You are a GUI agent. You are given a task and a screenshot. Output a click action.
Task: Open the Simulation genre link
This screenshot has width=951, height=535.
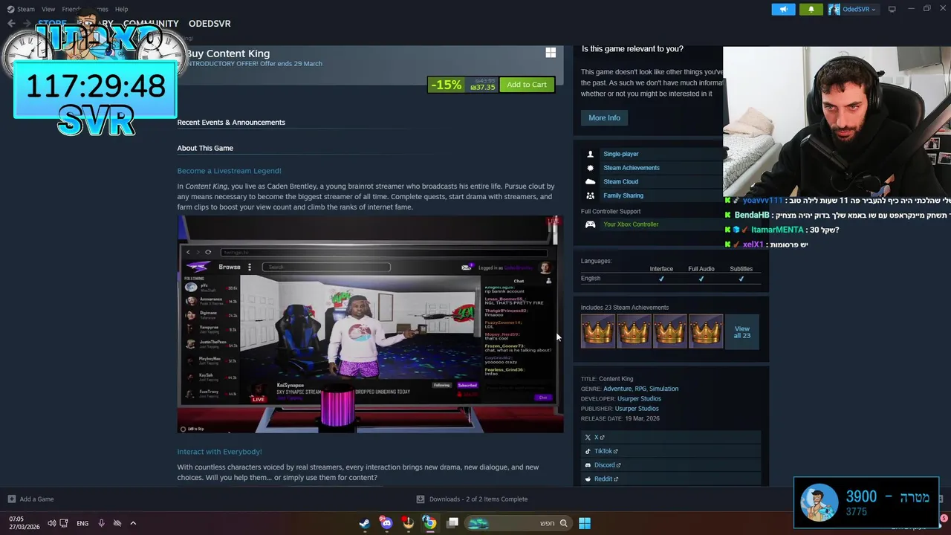pos(663,389)
